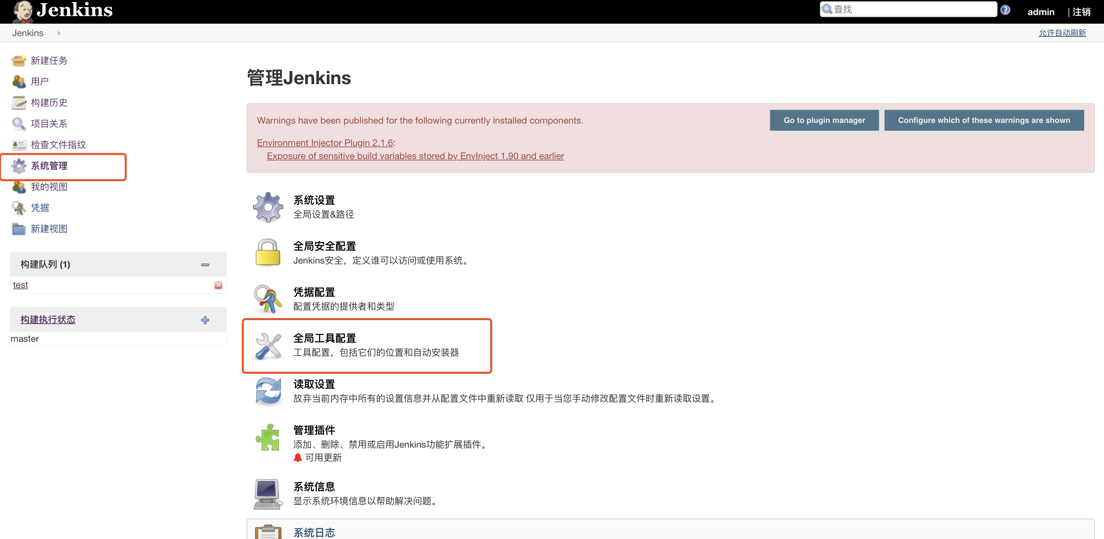Click Configure which of these warnings are shown

coord(984,120)
